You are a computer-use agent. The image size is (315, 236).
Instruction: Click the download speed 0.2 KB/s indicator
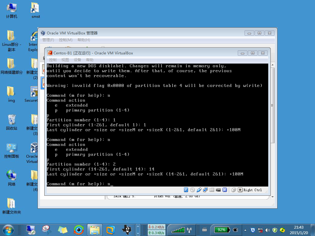click(156, 227)
